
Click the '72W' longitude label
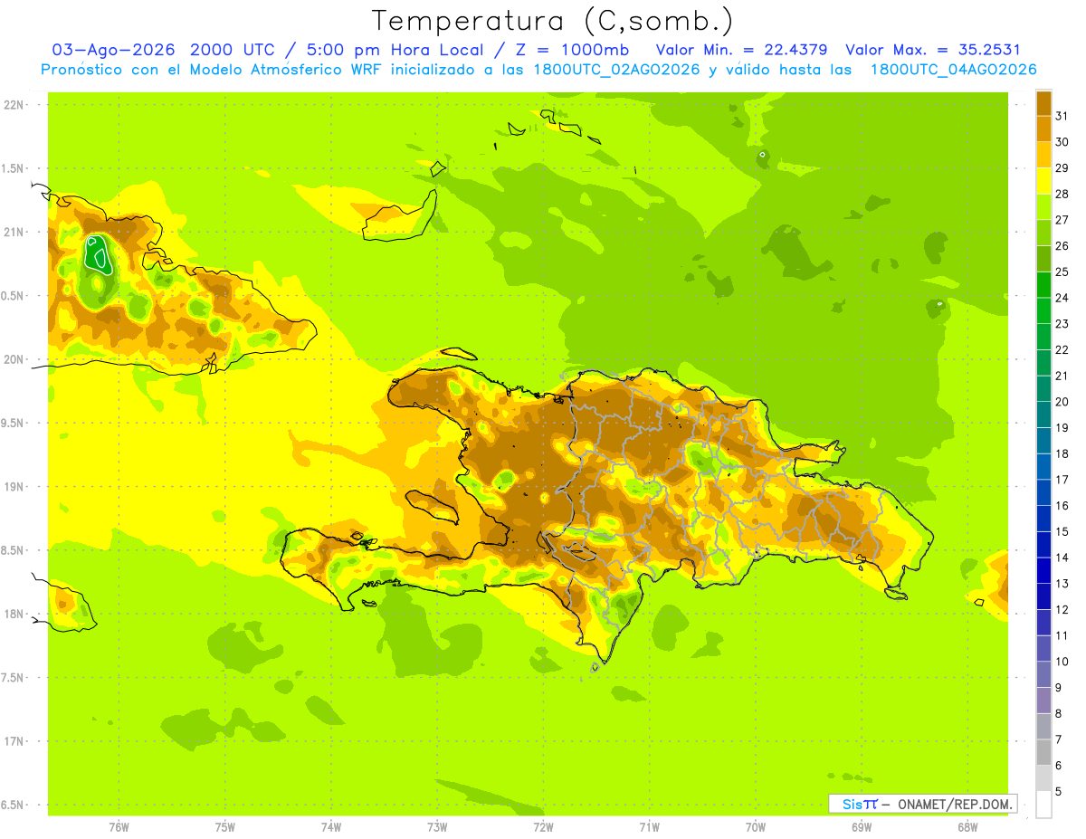point(543,826)
